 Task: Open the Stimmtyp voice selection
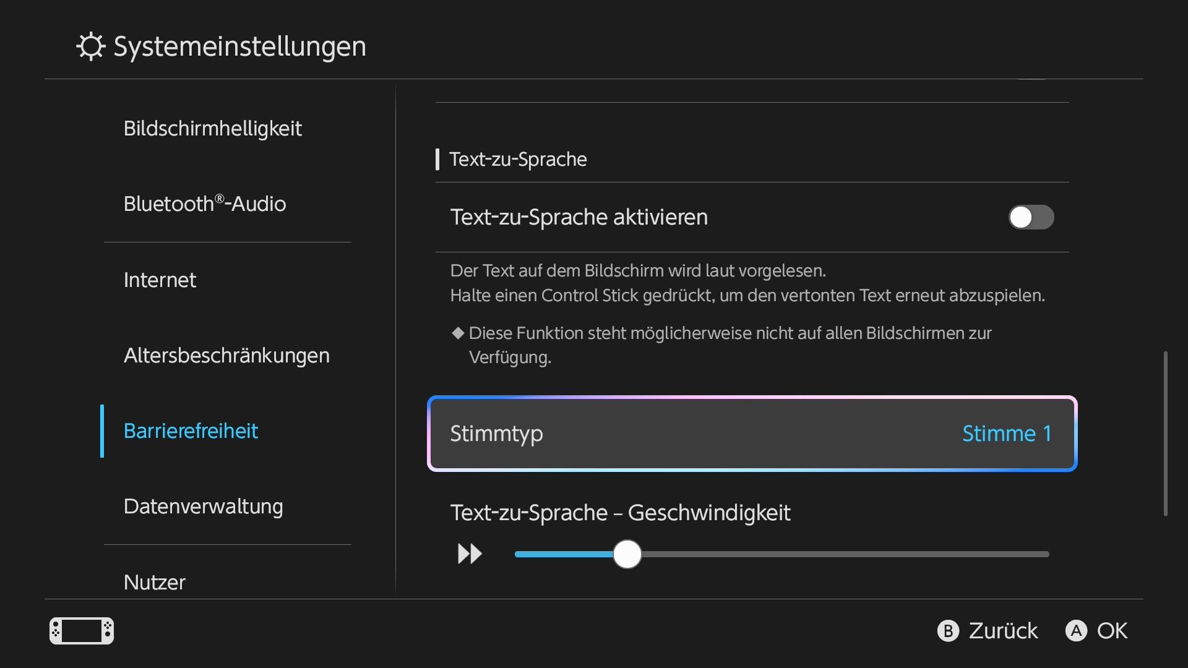(752, 434)
